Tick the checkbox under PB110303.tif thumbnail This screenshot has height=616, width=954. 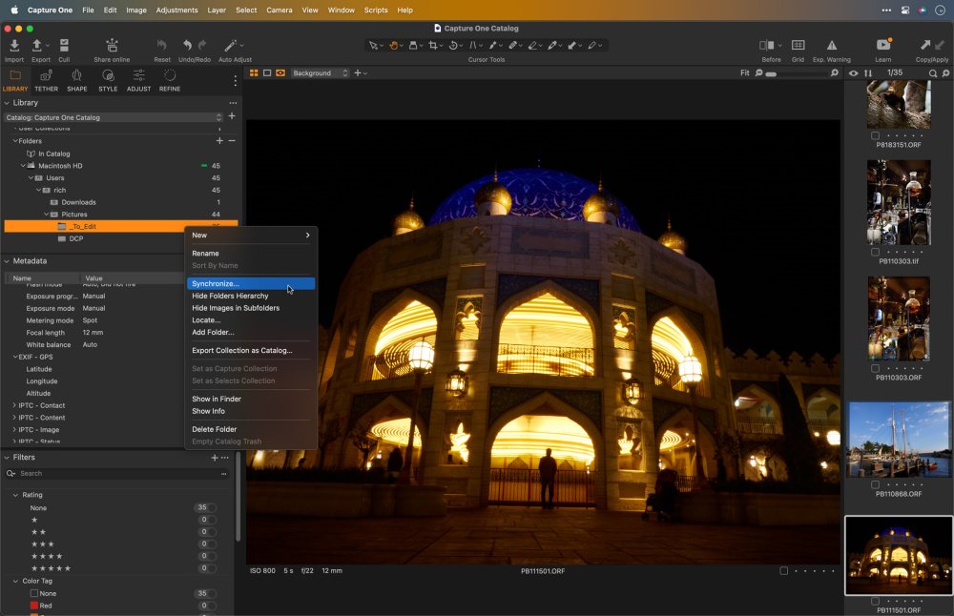coord(876,252)
